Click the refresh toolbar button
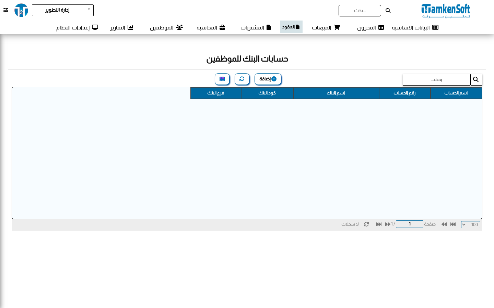This screenshot has width=494, height=308. (242, 79)
